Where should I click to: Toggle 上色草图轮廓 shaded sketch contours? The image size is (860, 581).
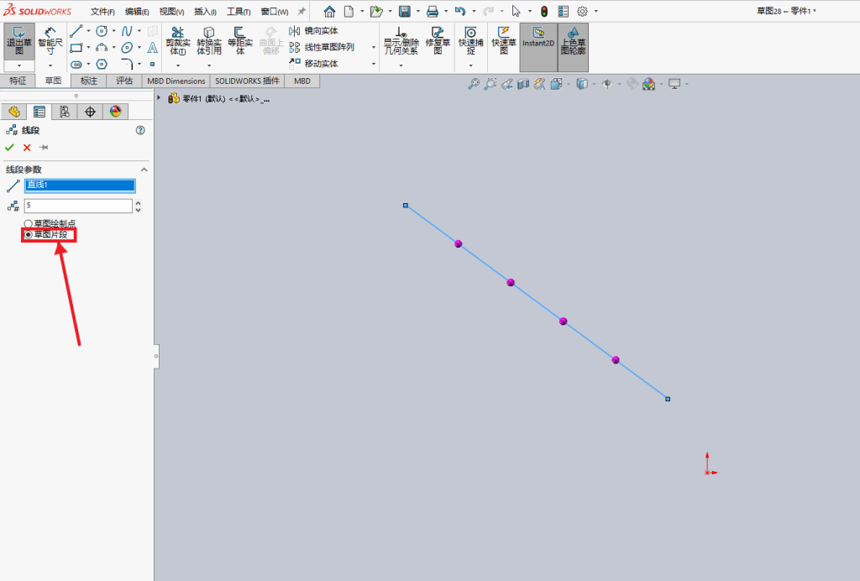[573, 47]
